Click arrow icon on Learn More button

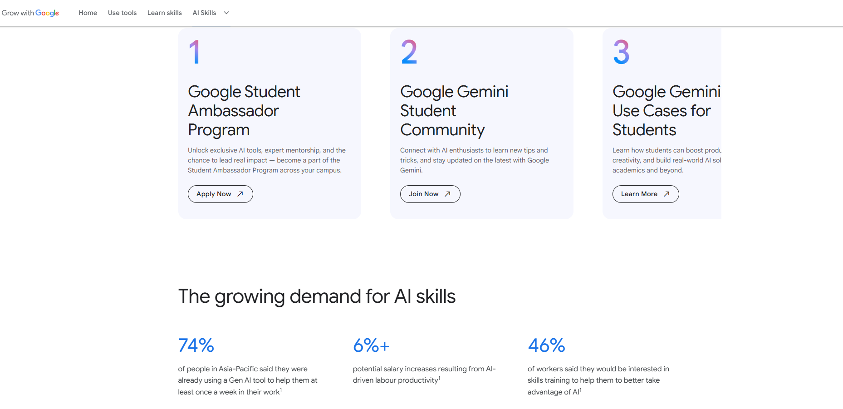point(667,194)
